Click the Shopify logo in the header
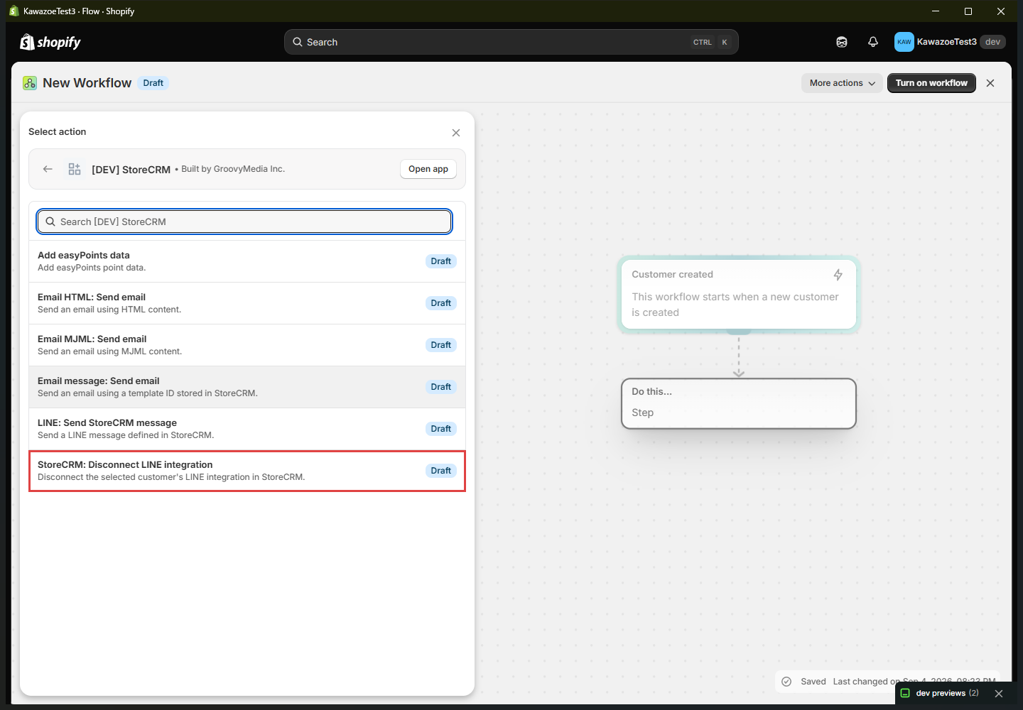1023x710 pixels. (x=50, y=42)
